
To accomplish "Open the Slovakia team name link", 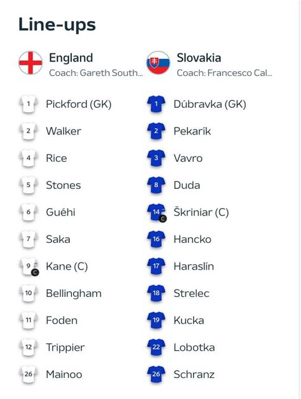I will [199, 58].
